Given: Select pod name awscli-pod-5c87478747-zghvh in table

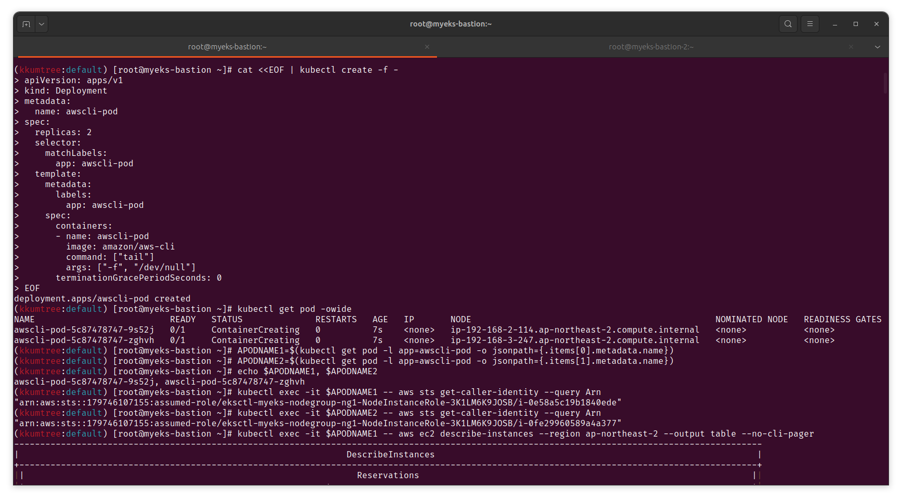Looking at the screenshot, I should (84, 340).
